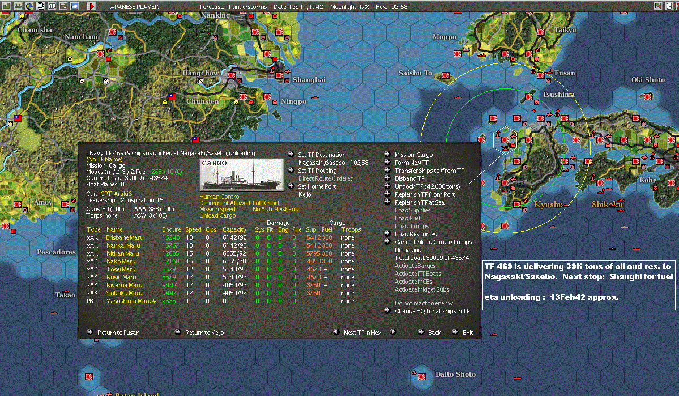Screen dimensions: 679x396
Task: Click the red End Turn arrow icon
Action: pyautogui.click(x=92, y=6)
